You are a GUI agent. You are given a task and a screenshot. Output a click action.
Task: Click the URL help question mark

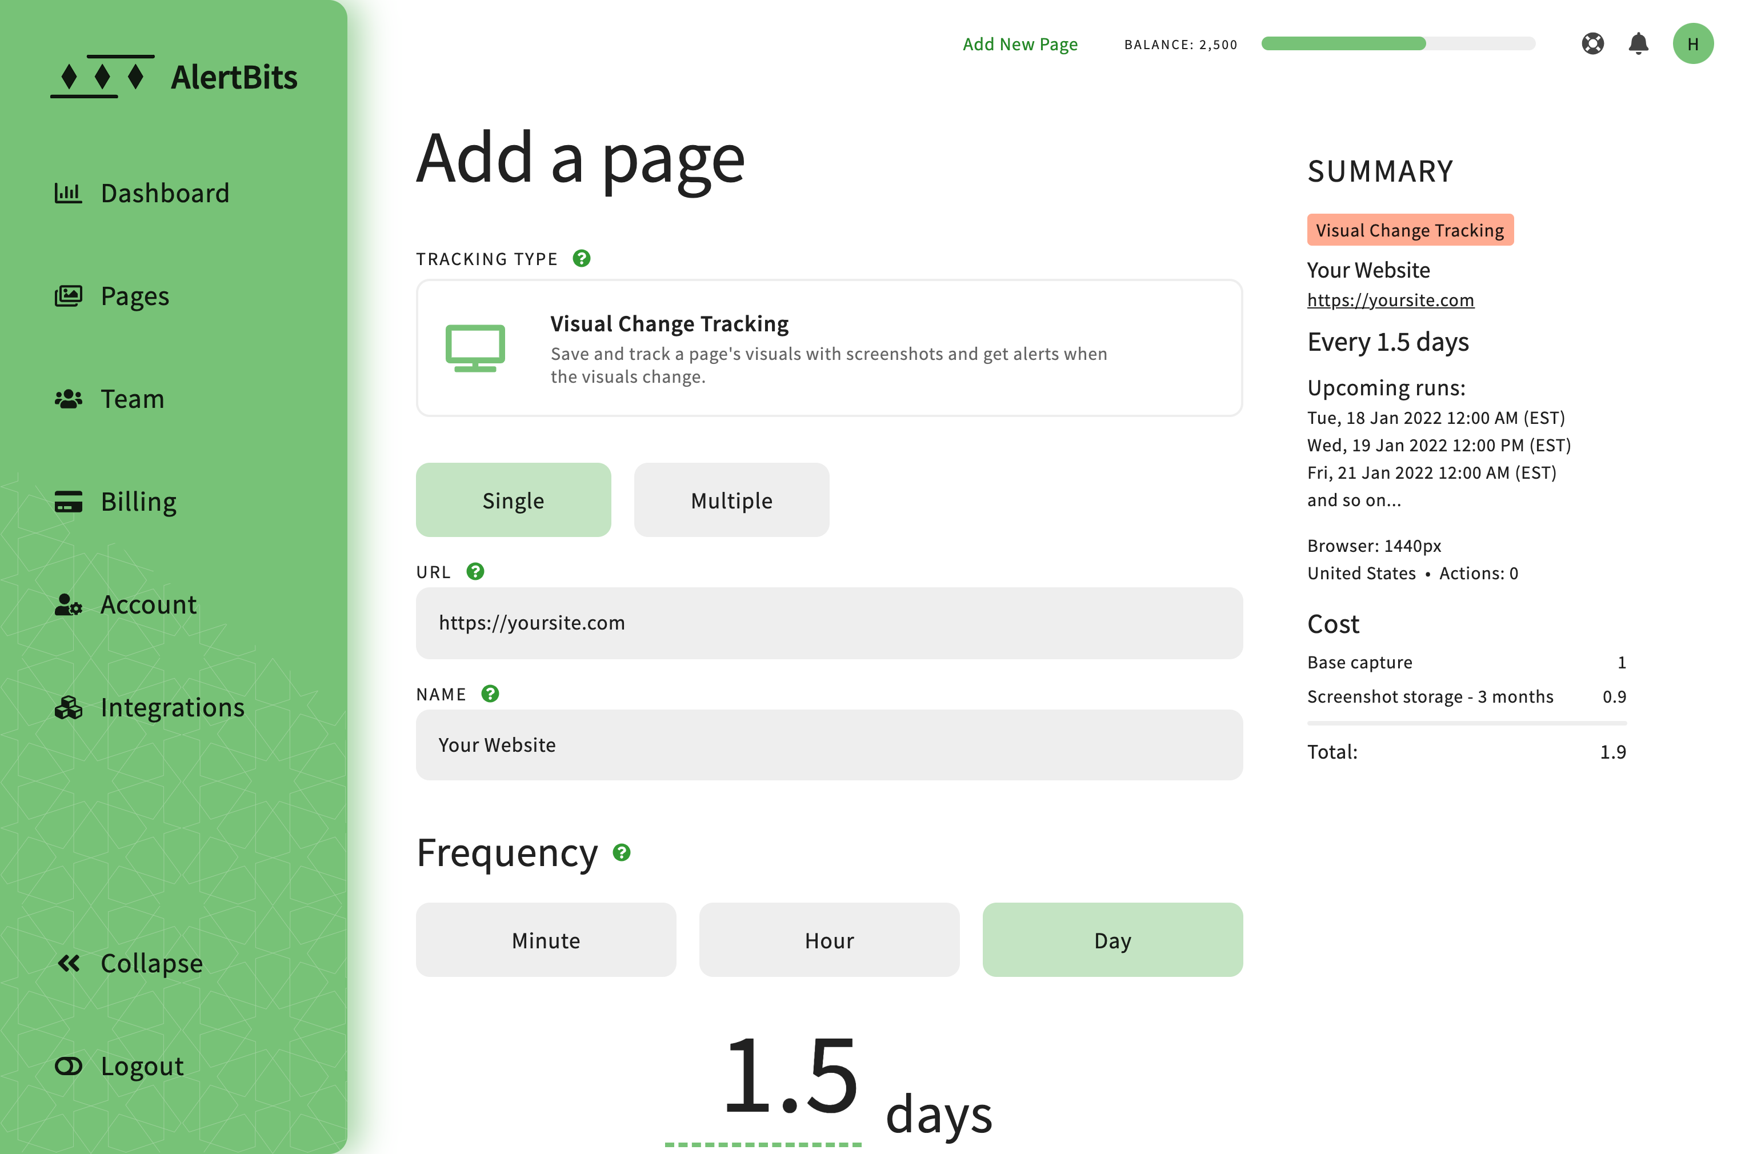(475, 572)
